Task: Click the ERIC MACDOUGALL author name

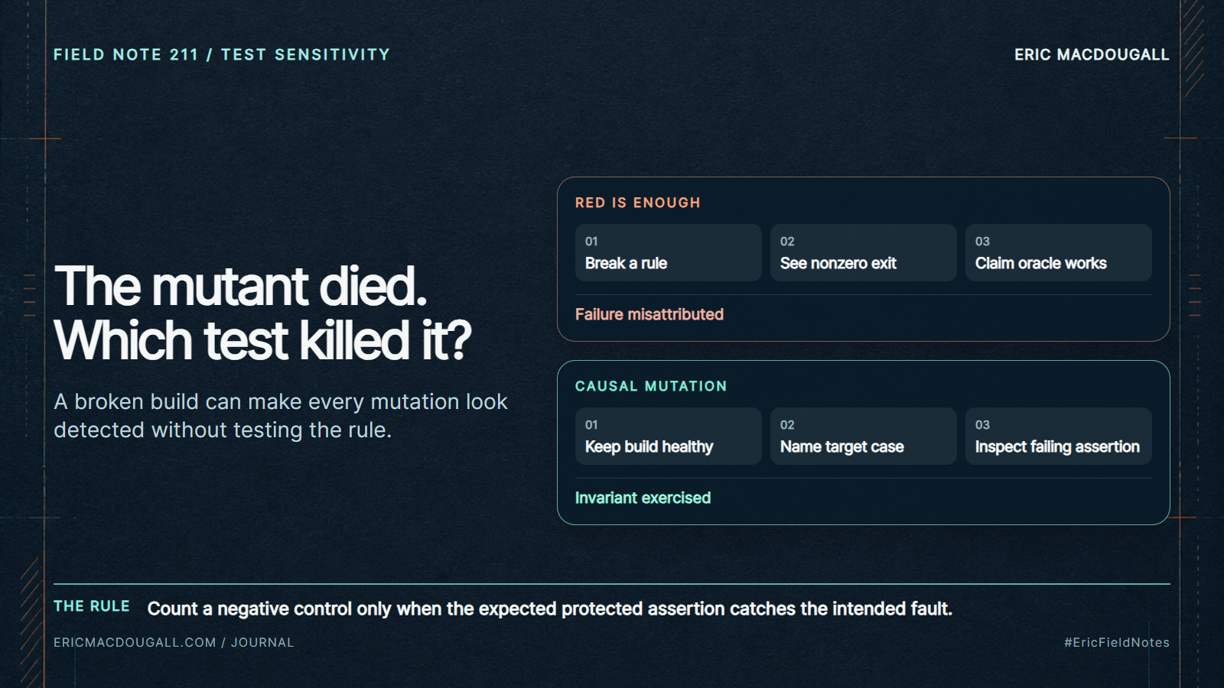Action: coord(1092,55)
